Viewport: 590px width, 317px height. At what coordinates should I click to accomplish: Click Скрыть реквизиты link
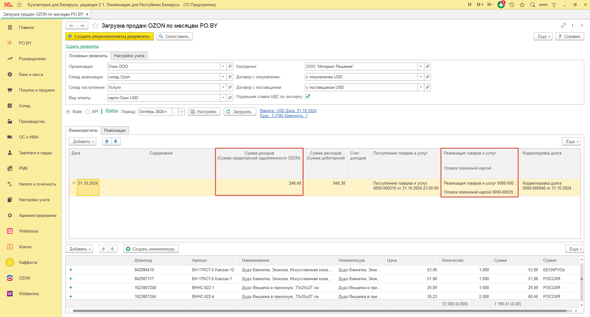(x=82, y=46)
